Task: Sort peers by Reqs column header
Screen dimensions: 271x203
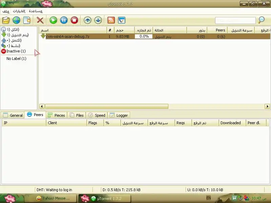Action: click(x=183, y=123)
